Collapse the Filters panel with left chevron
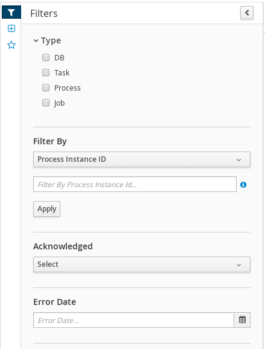The width and height of the screenshot is (265, 349). coord(247,13)
